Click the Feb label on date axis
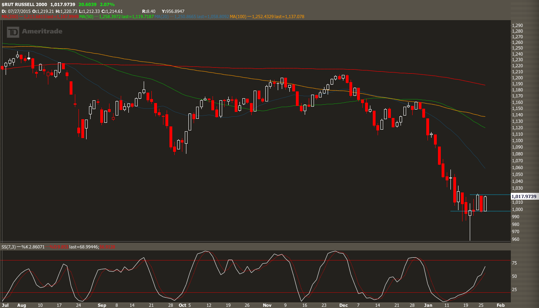The height and width of the screenshot is (308, 539). [x=500, y=305]
